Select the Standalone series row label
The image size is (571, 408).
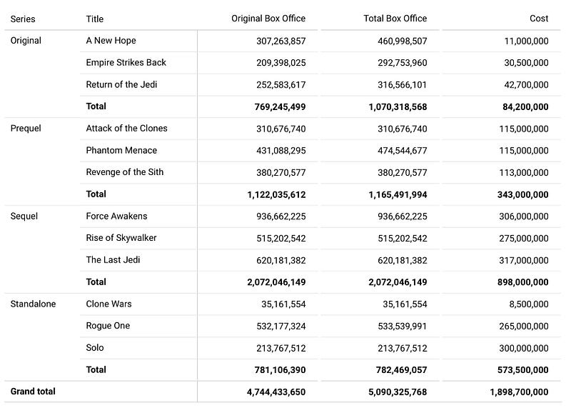tap(33, 304)
